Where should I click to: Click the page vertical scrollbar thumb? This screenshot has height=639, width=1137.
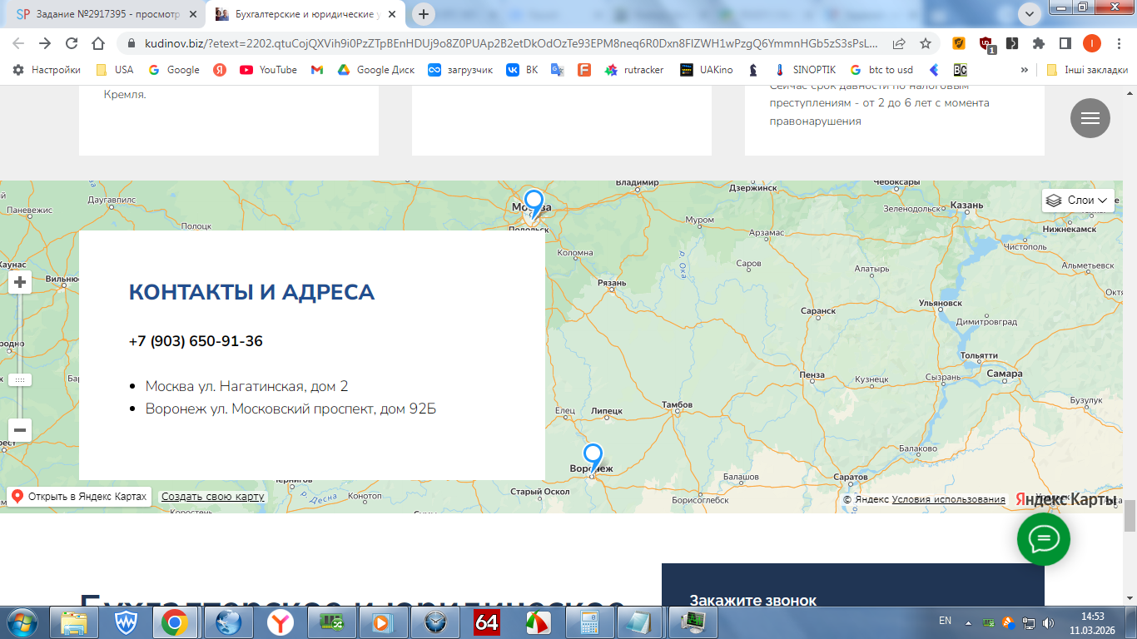point(1130,516)
